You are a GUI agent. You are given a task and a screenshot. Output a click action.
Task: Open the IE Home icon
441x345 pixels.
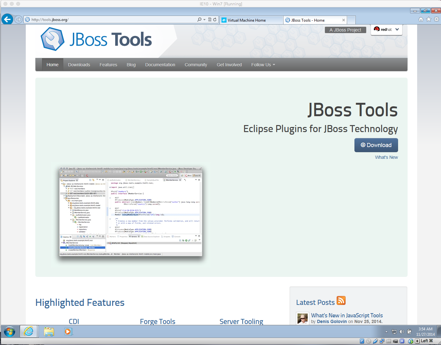coord(421,19)
